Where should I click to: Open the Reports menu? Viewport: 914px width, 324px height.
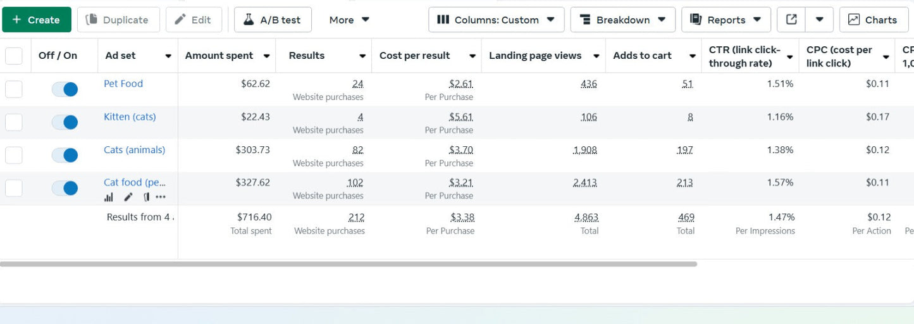click(726, 20)
